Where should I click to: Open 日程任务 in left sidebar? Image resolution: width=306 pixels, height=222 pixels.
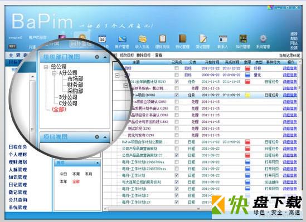point(18,147)
